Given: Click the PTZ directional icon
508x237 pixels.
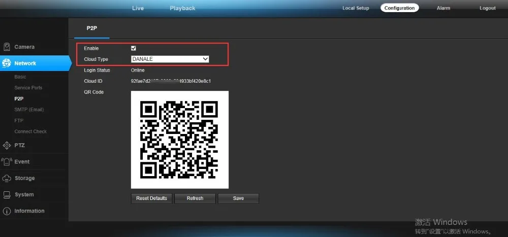Looking at the screenshot, I should pyautogui.click(x=7, y=145).
